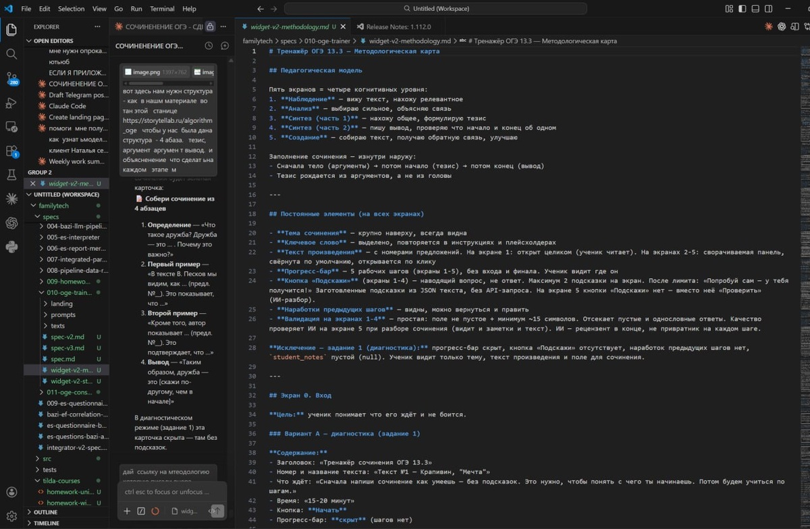
Task: Open more actions for the Claude editor group
Action: 223,27
